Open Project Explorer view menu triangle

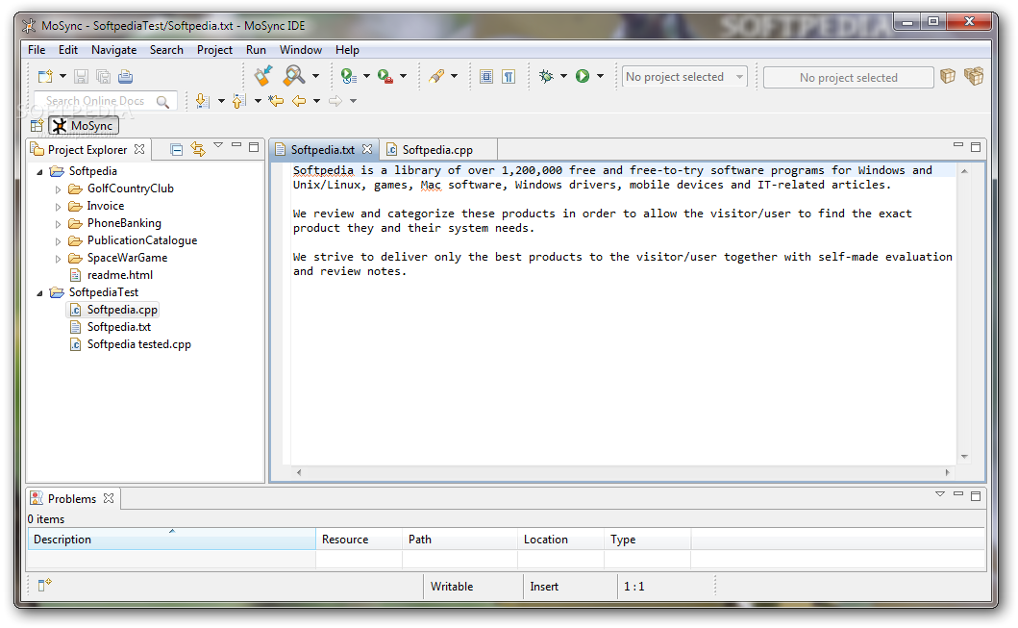219,145
